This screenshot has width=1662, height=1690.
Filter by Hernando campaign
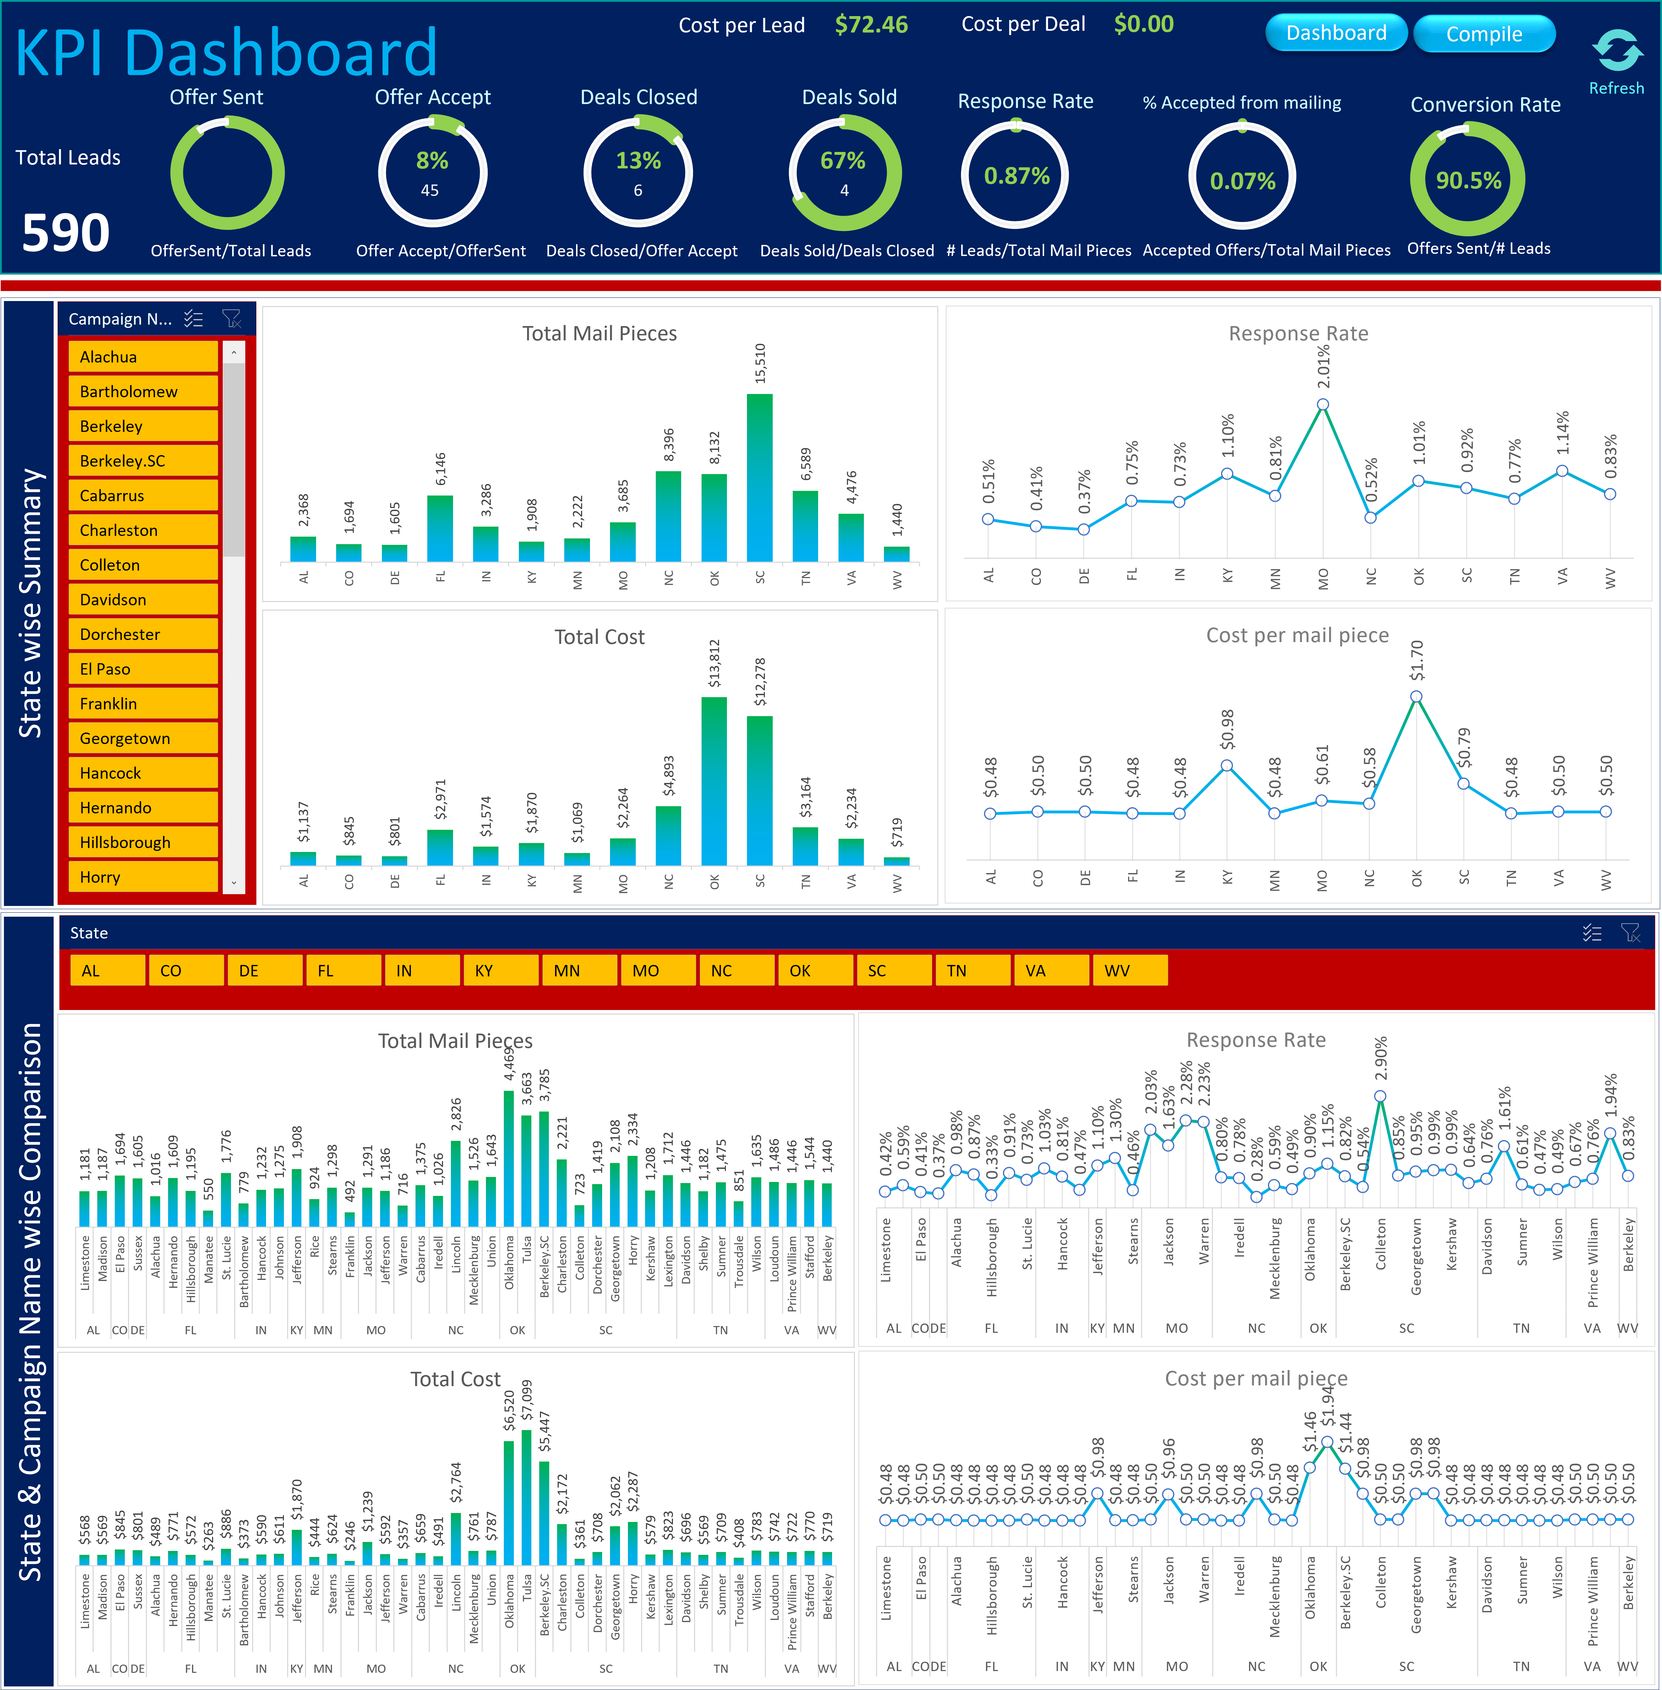tap(143, 808)
